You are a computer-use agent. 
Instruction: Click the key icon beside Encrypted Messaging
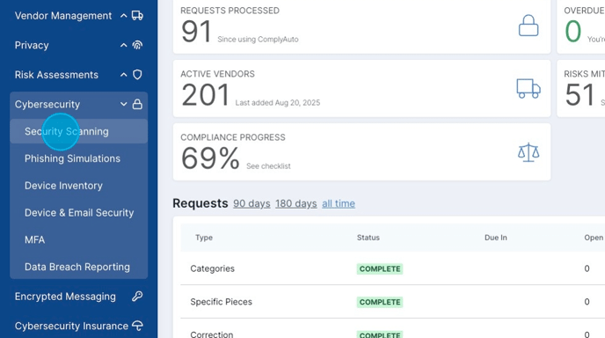[137, 297]
